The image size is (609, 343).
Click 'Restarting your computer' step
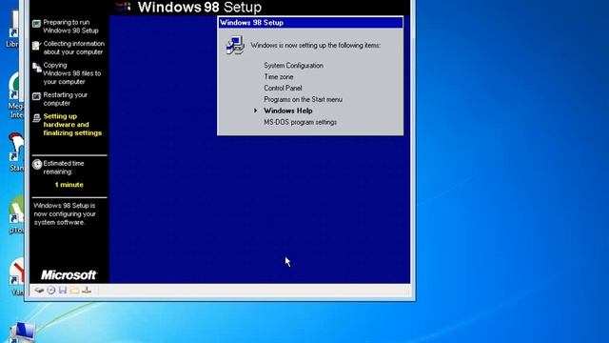pos(66,99)
